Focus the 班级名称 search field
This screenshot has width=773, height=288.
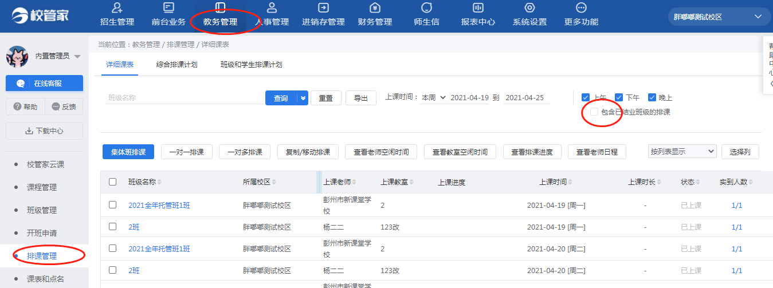185,98
